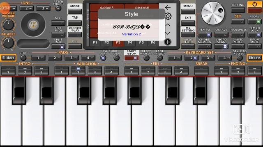Select Keyboard Set 3
The height and width of the screenshot is (147, 263).
pyautogui.click(x=208, y=58)
